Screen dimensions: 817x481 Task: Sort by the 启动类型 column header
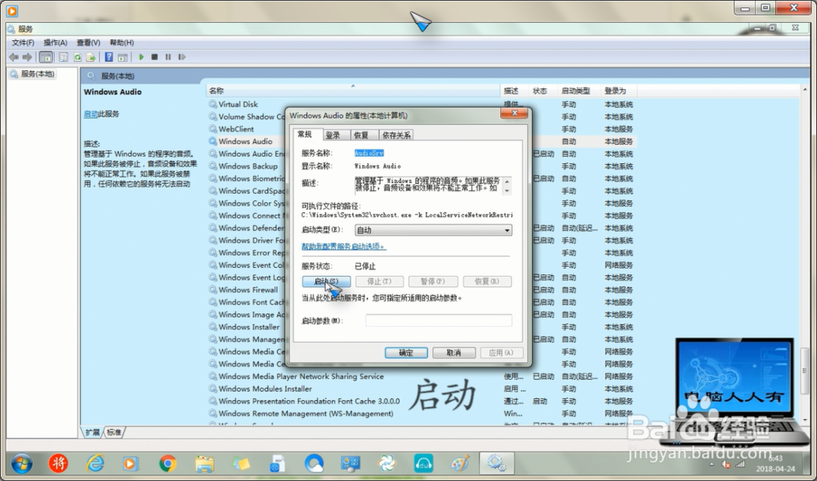coord(578,91)
